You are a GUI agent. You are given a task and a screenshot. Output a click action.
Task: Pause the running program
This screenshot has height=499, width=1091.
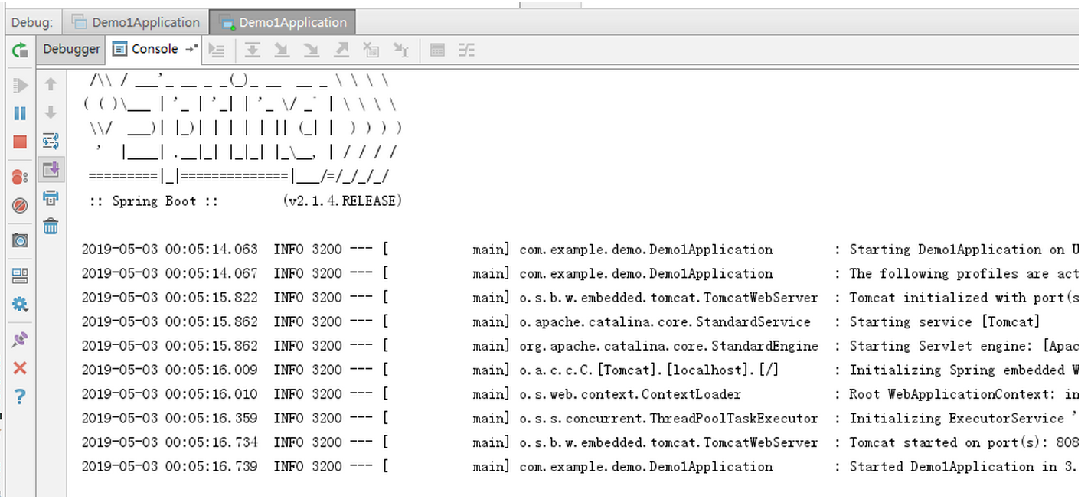coord(20,113)
